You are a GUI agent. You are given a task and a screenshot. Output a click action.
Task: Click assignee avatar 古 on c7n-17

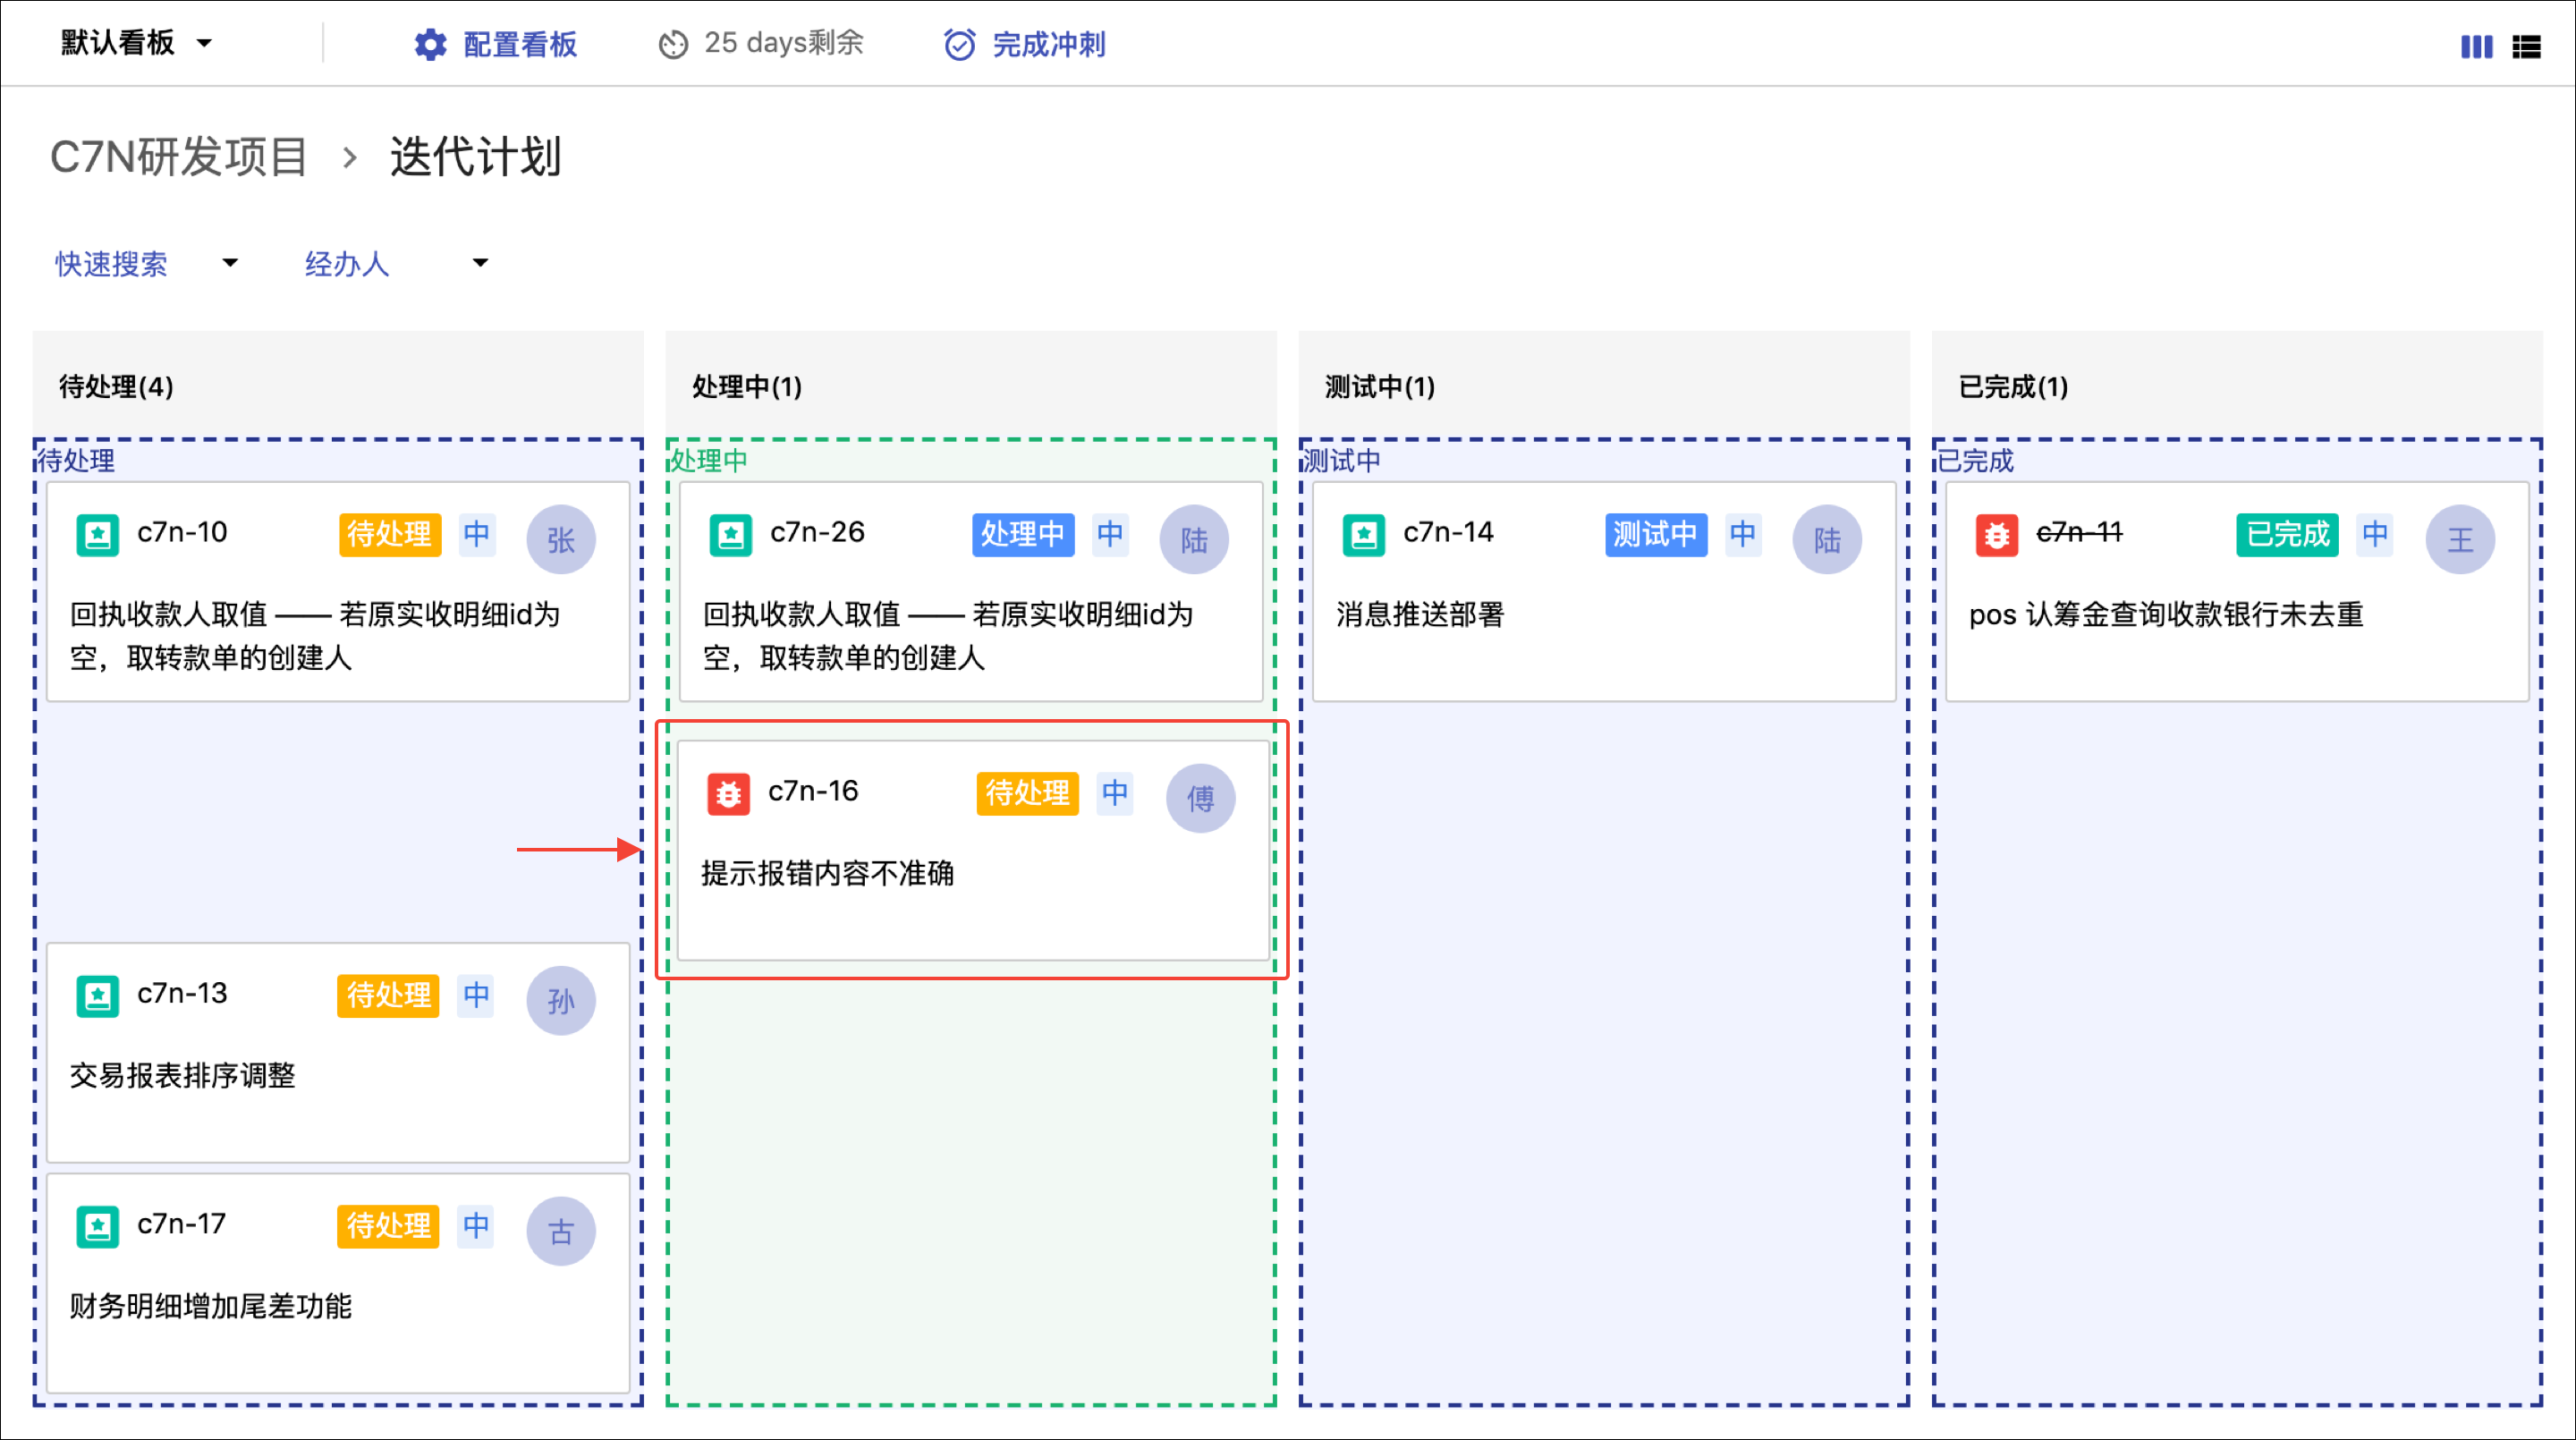(x=561, y=1231)
